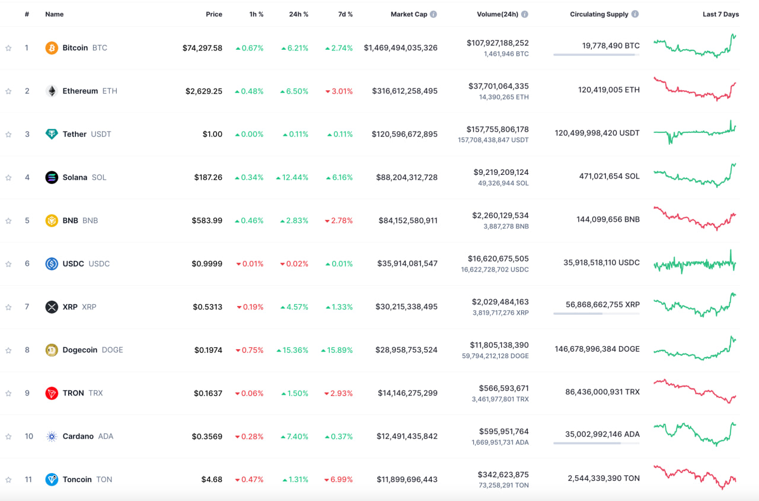Viewport: 759px width, 501px height.
Task: Sort by the Circulating Supply header label
Action: coord(599,14)
